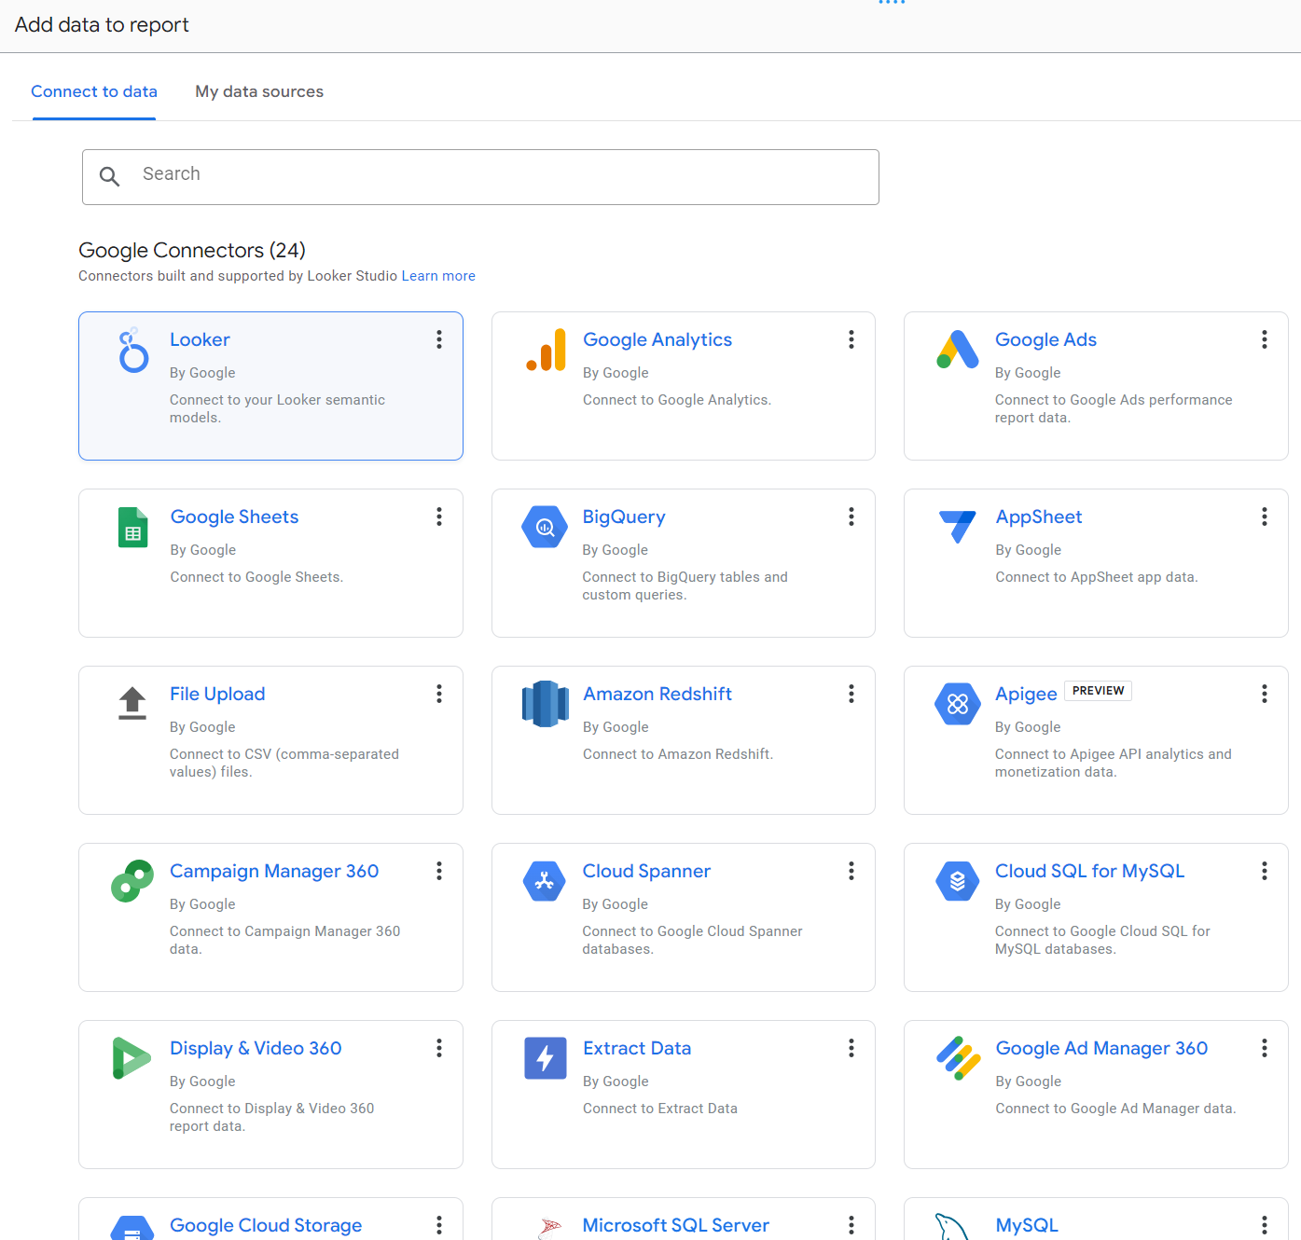The width and height of the screenshot is (1301, 1240).
Task: Switch to the My data sources tab
Action: tap(259, 91)
